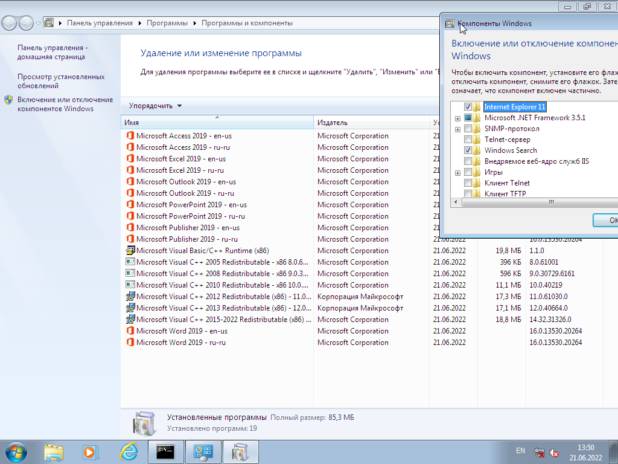Viewport: 618px width, 464px height.
Task: Expand the Игры tree node
Action: tap(457, 173)
